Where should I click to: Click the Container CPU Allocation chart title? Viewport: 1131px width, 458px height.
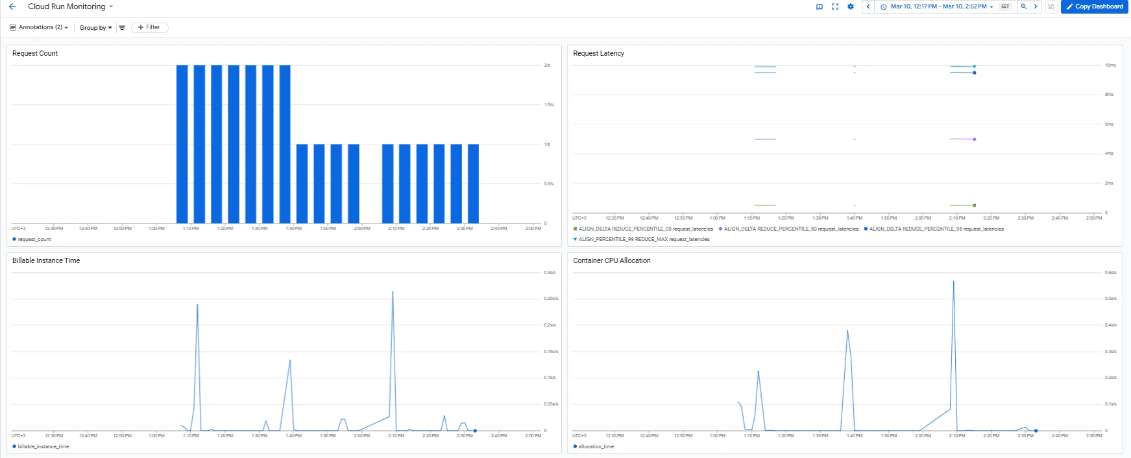click(611, 260)
